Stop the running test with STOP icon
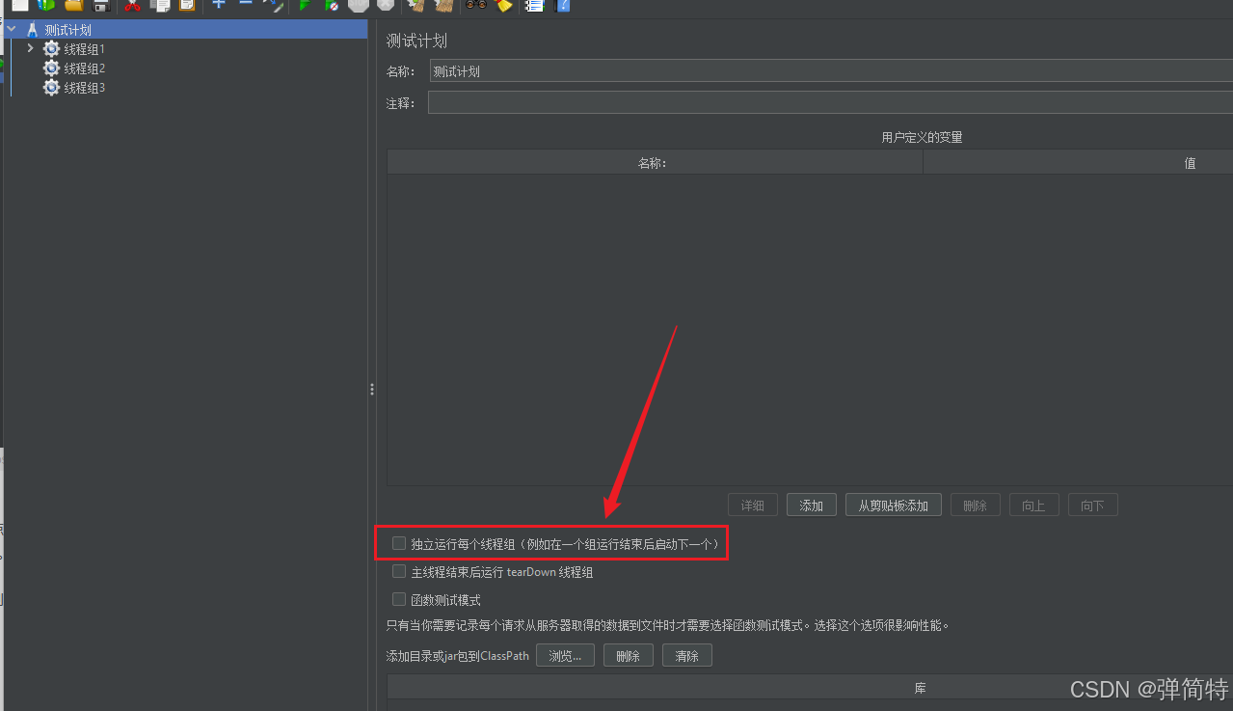 click(x=357, y=7)
